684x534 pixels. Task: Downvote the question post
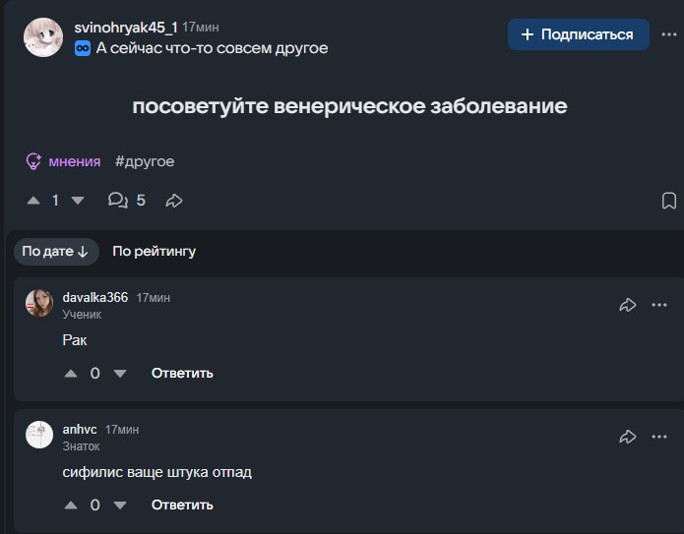pyautogui.click(x=78, y=201)
